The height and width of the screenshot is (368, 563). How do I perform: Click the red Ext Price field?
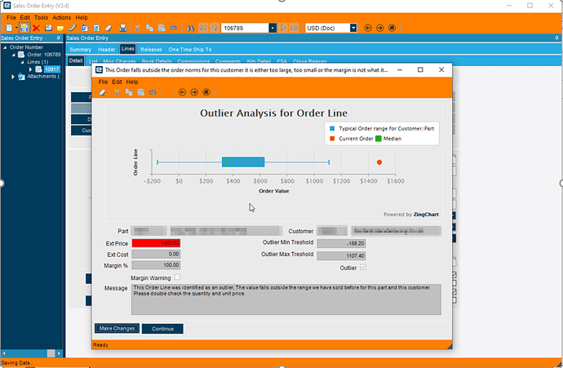[x=156, y=243]
